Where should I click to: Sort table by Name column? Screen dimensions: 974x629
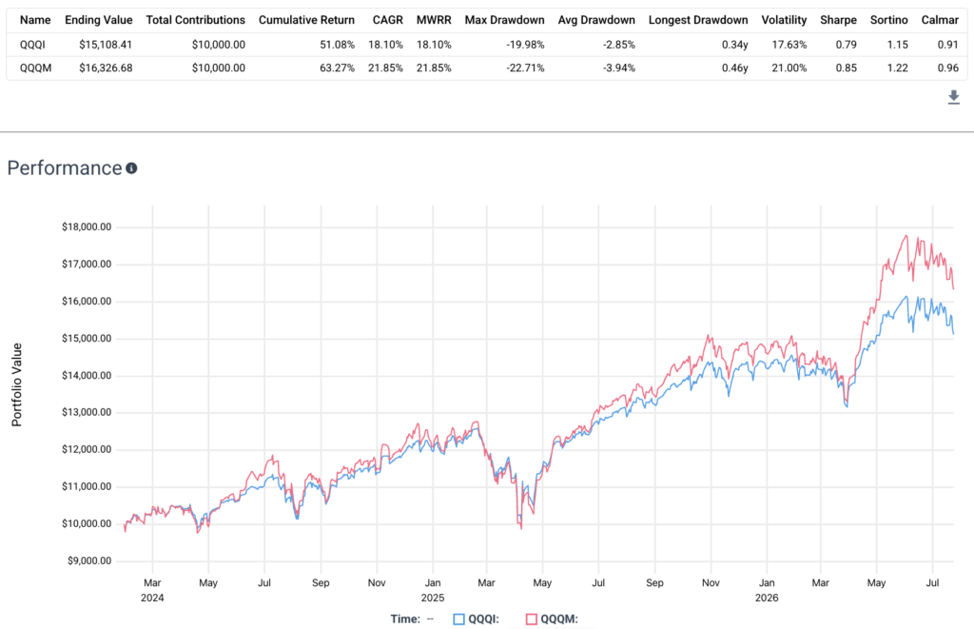(35, 20)
